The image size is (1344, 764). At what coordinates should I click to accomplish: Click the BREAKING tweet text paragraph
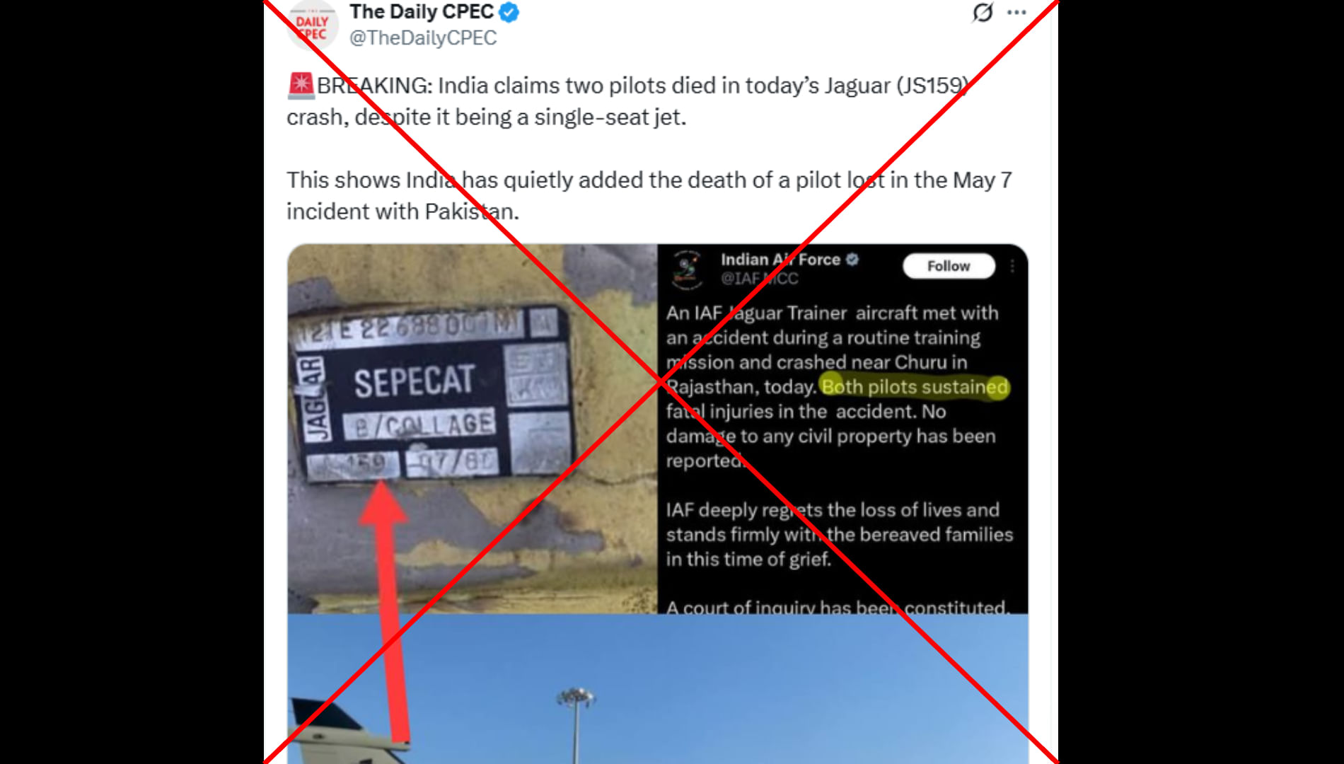click(629, 101)
